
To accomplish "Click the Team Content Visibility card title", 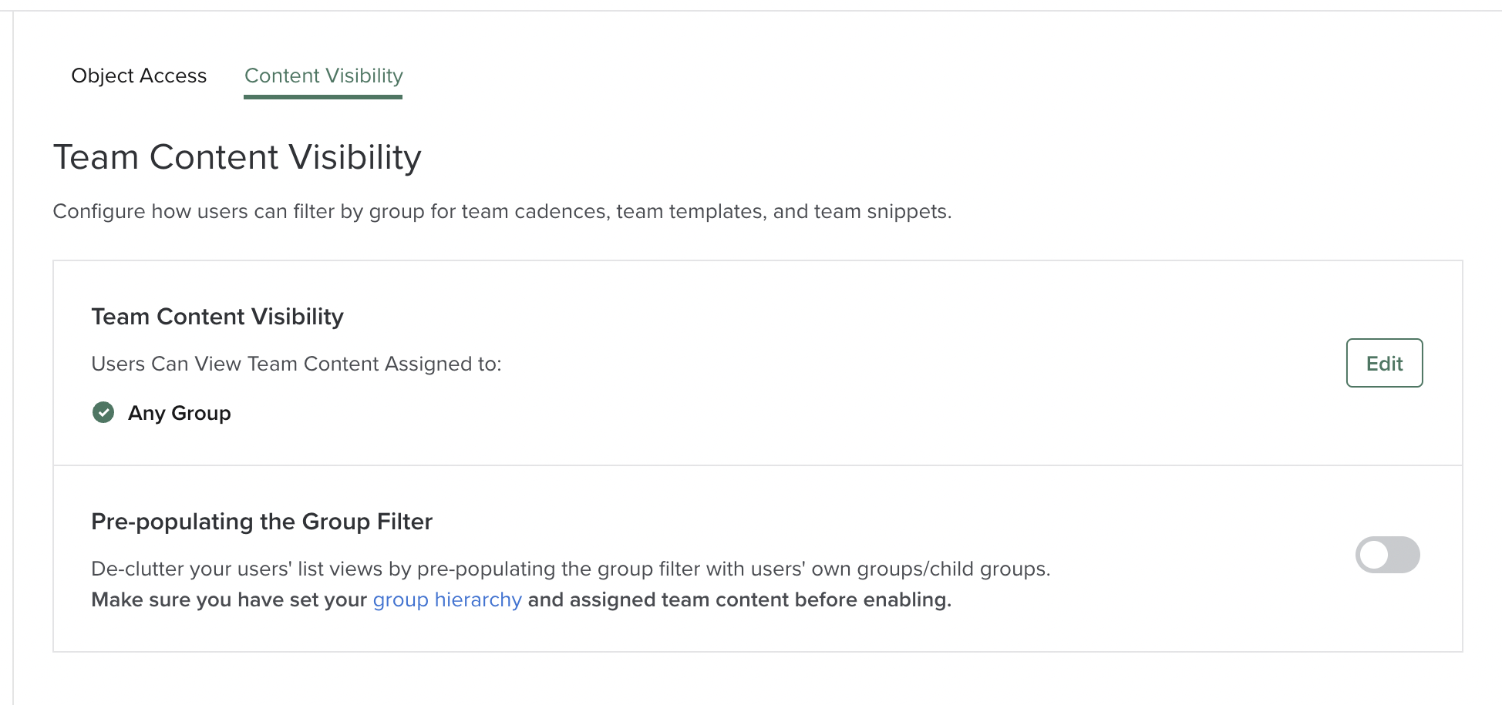I will coord(217,316).
